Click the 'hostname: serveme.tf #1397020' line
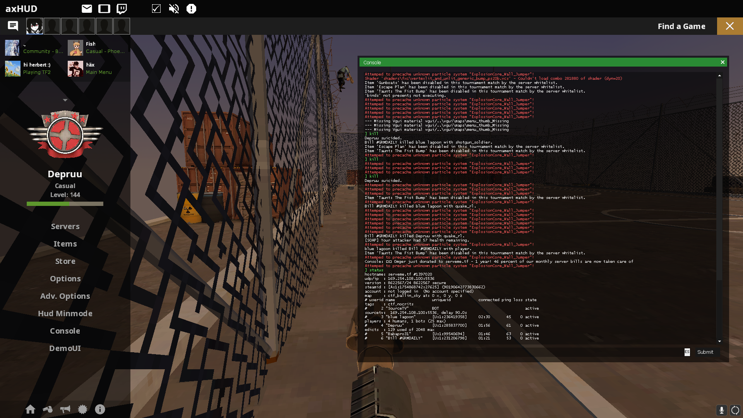Screen dimensions: 743x418 click(x=398, y=274)
